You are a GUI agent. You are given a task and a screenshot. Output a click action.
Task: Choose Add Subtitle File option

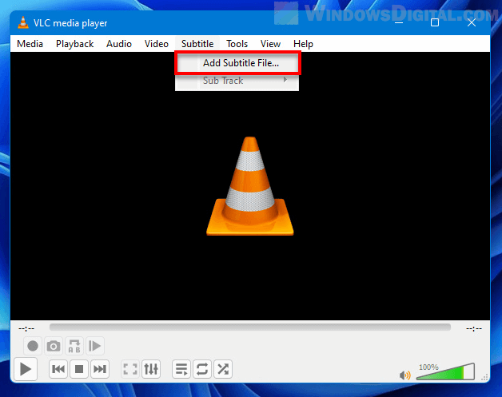pos(237,63)
